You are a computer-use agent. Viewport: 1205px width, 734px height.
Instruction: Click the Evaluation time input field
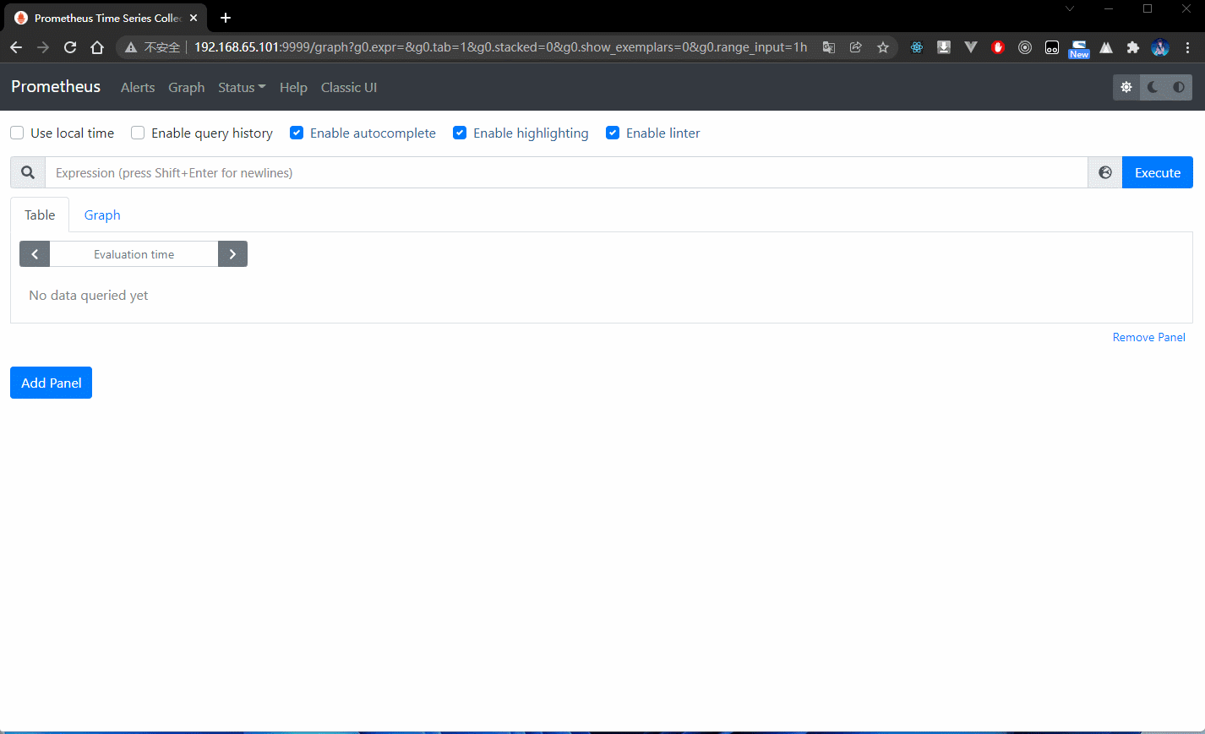tap(134, 254)
